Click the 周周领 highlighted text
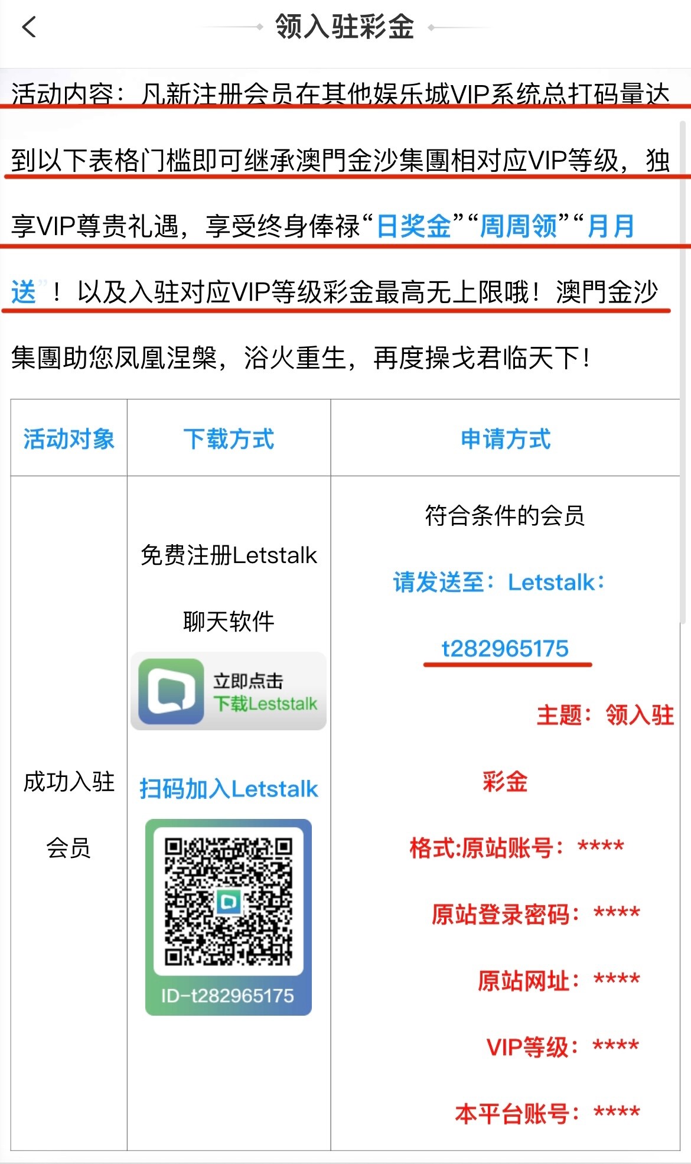Image resolution: width=691 pixels, height=1164 pixels. click(519, 226)
